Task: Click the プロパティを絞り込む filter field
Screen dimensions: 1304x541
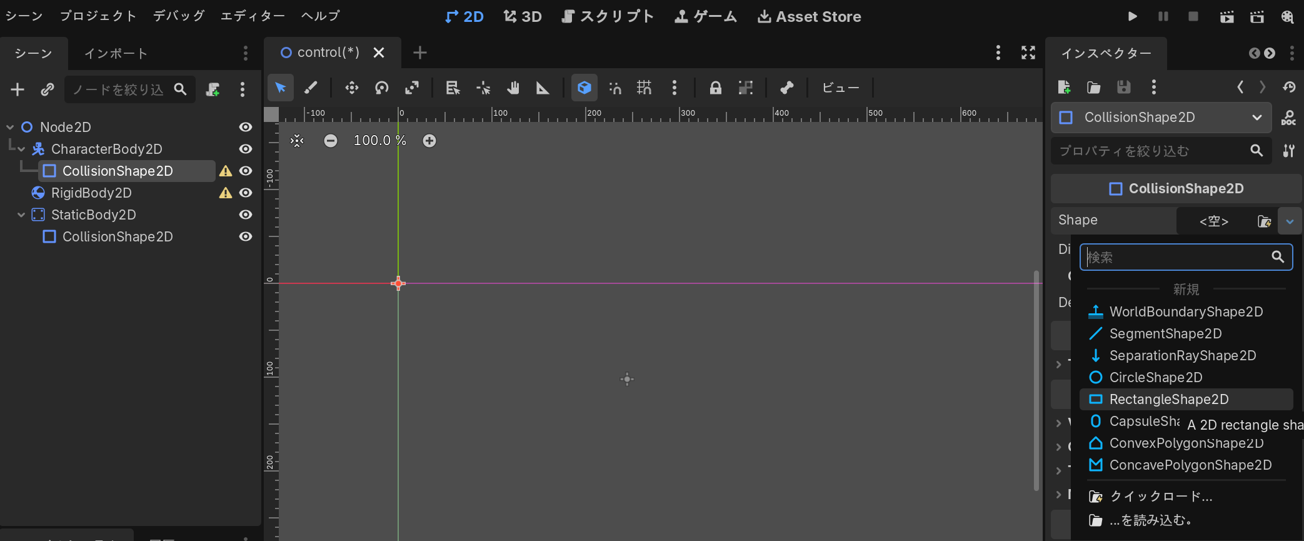Action: (x=1161, y=151)
